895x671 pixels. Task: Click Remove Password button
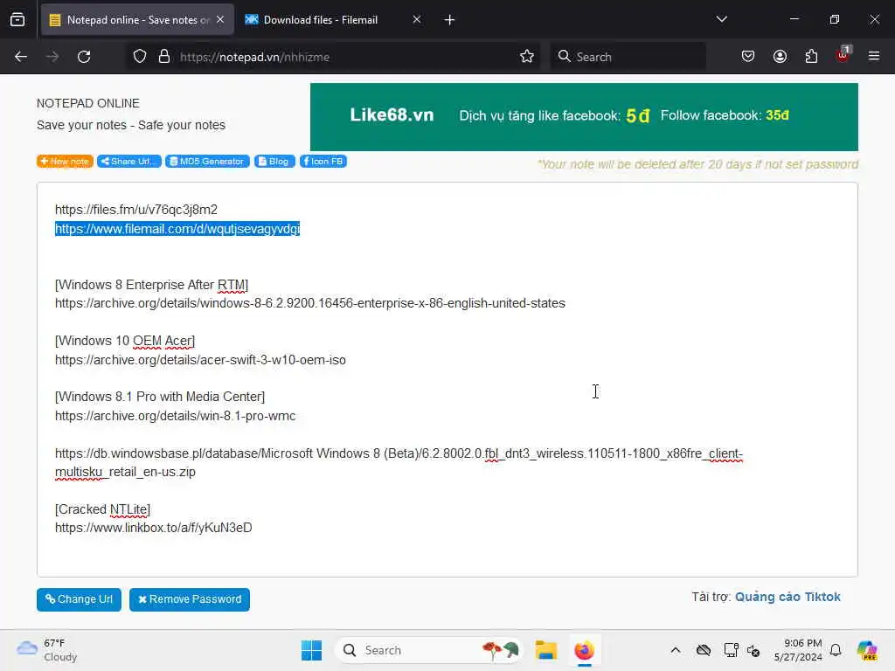(x=190, y=599)
